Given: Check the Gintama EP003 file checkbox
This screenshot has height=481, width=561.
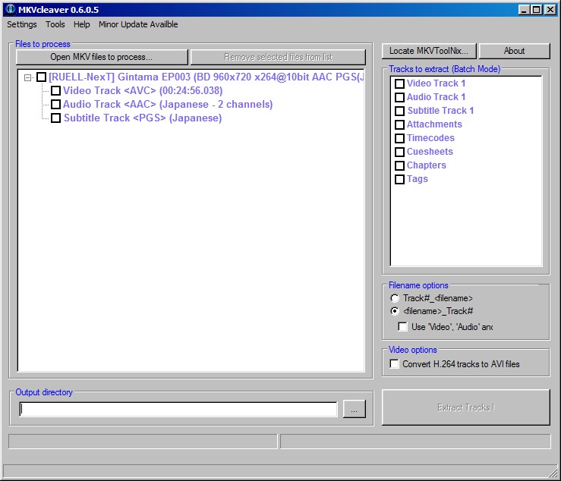Looking at the screenshot, I should point(41,77).
